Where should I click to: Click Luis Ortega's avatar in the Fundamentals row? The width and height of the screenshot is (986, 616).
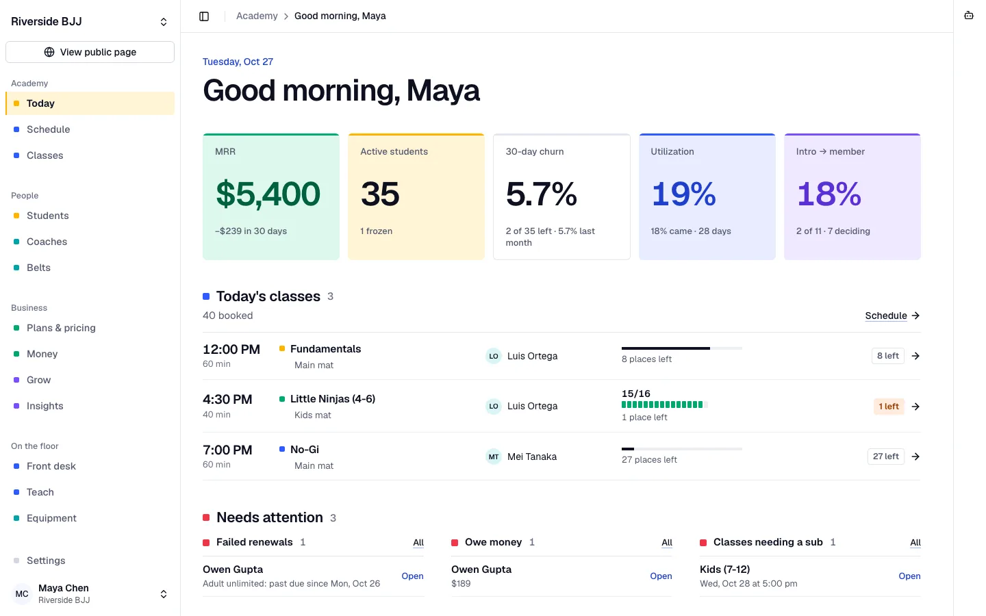[494, 356]
